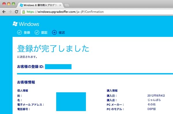Click the に送信されます text line

(27, 57)
